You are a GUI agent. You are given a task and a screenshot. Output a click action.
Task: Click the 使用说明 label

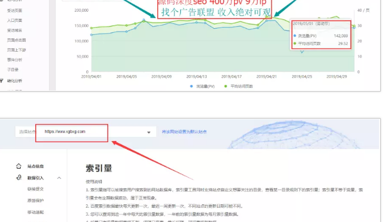click(x=94, y=182)
